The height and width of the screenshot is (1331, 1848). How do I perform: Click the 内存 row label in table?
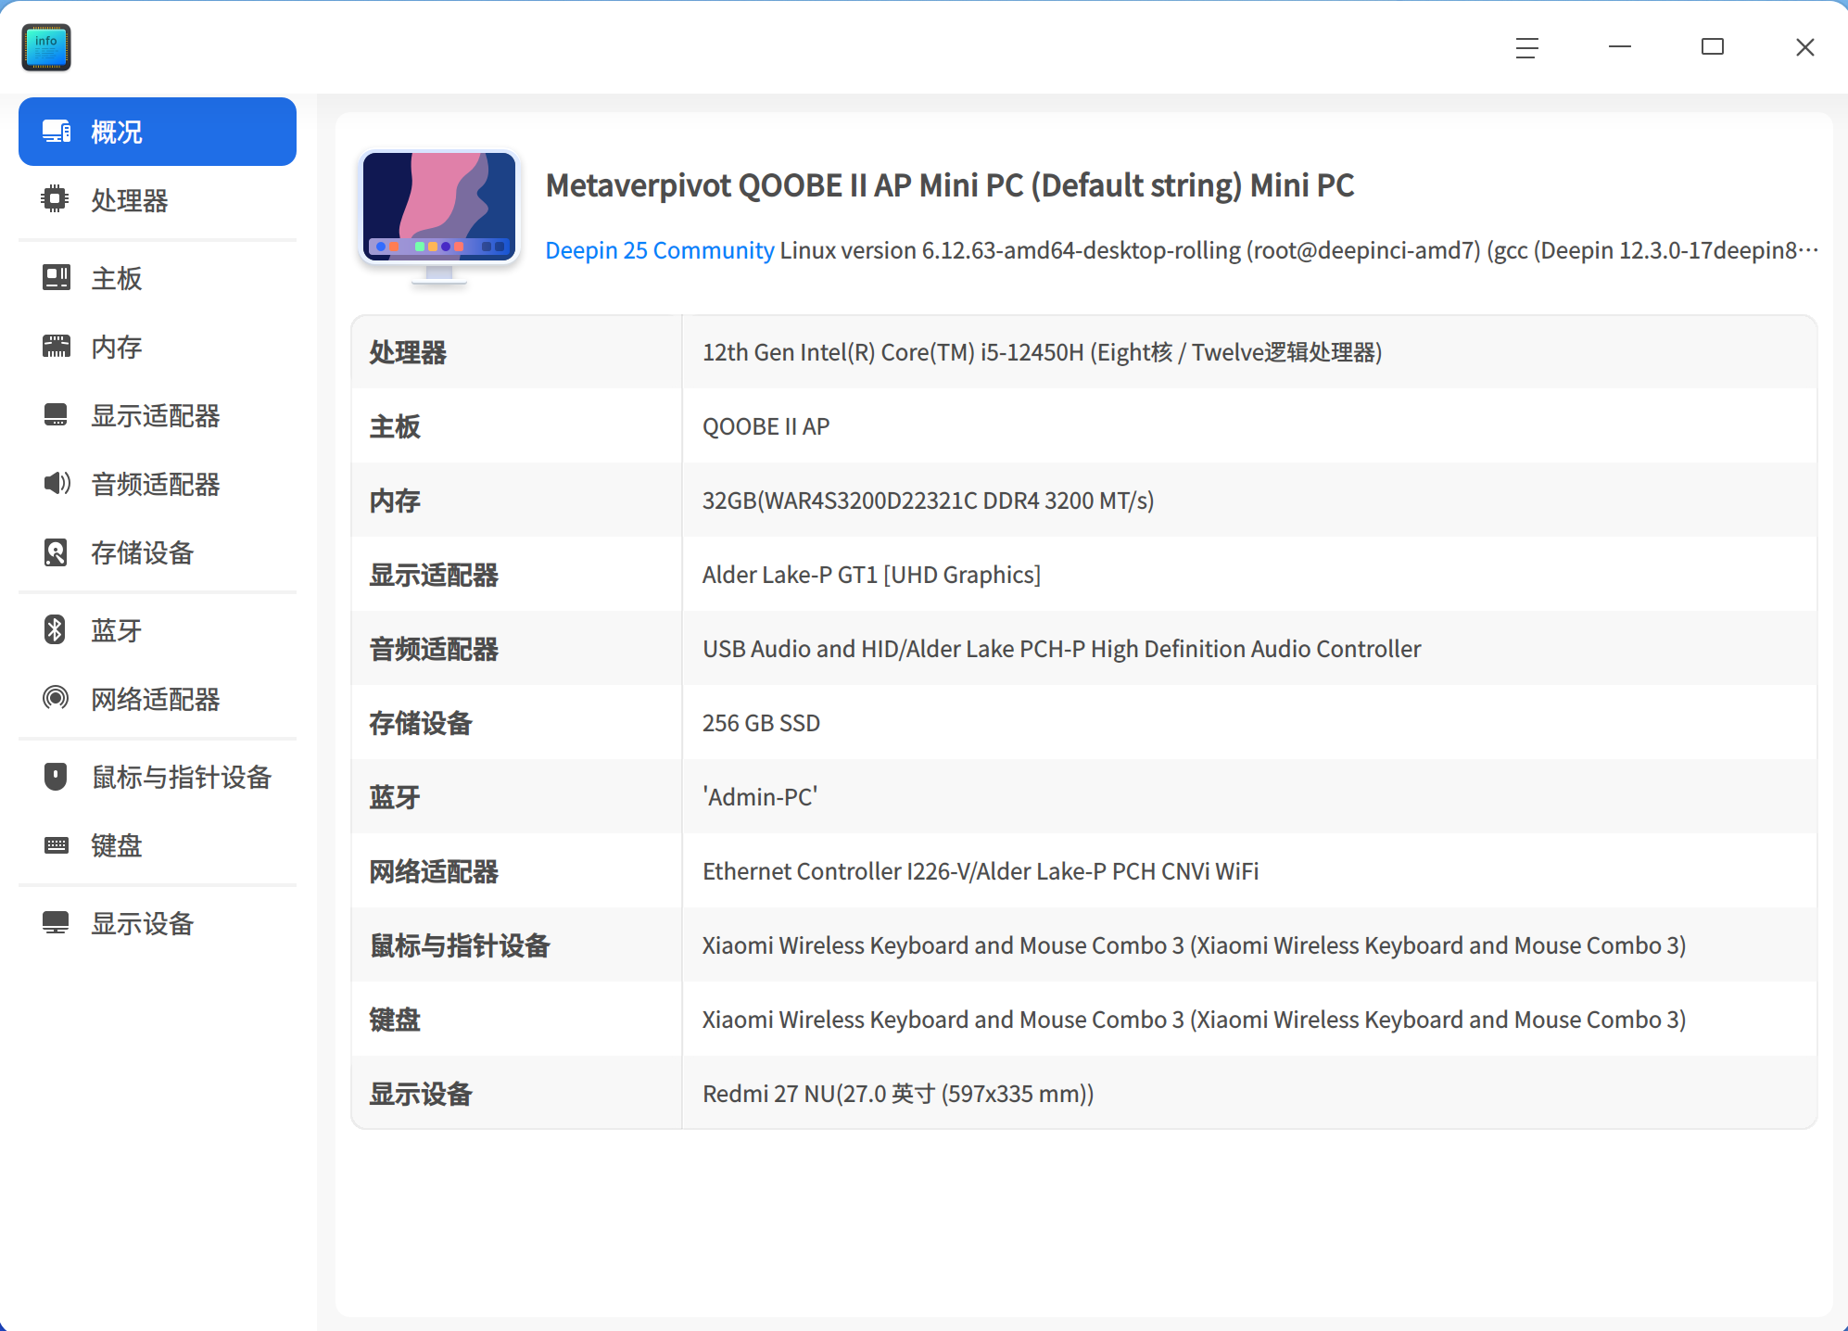click(x=395, y=501)
